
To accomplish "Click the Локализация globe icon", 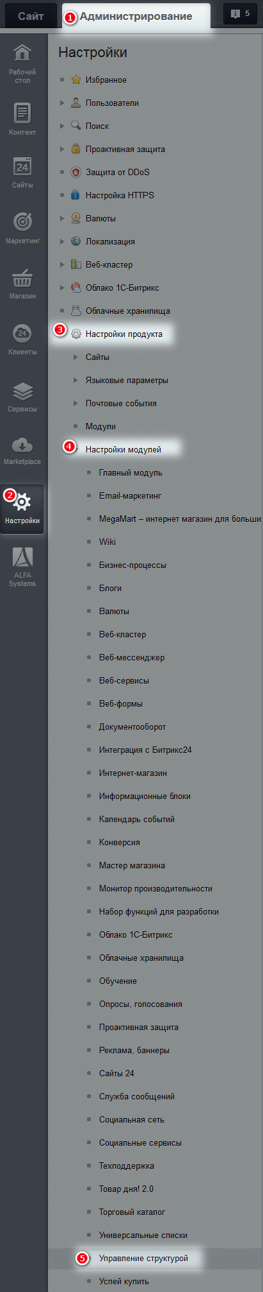I will (76, 241).
